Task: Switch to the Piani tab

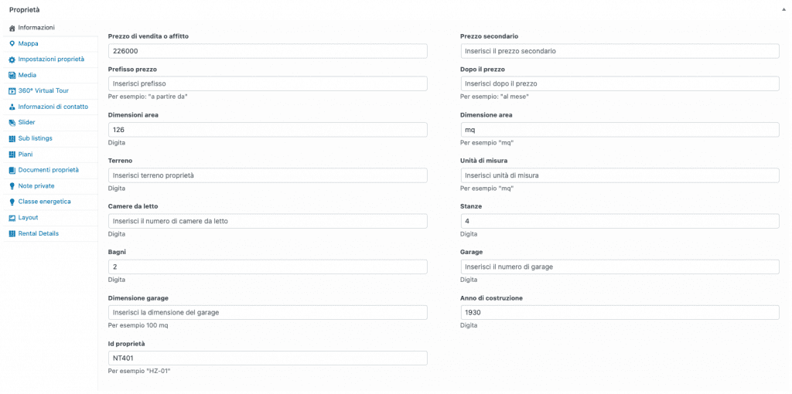Action: [x=50, y=155]
